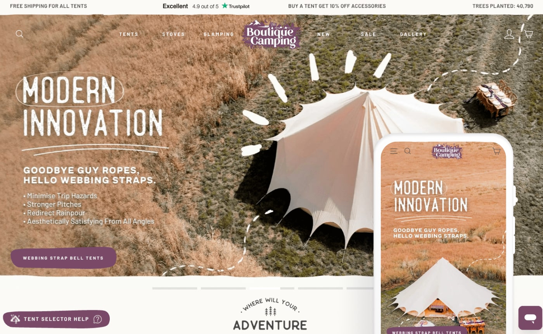Select the second carousel slide indicator

pos(223,289)
